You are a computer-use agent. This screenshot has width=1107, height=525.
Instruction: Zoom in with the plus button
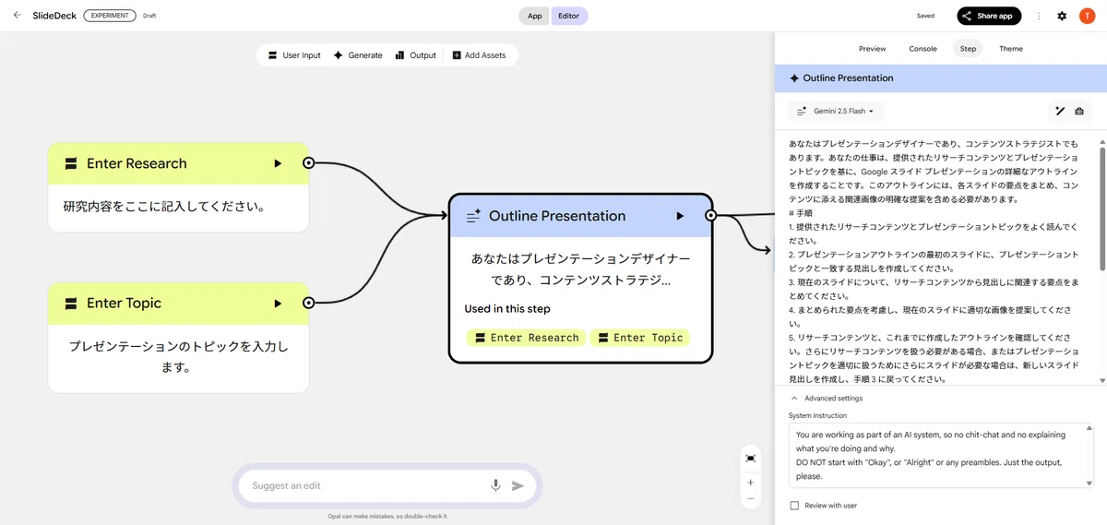click(x=750, y=483)
